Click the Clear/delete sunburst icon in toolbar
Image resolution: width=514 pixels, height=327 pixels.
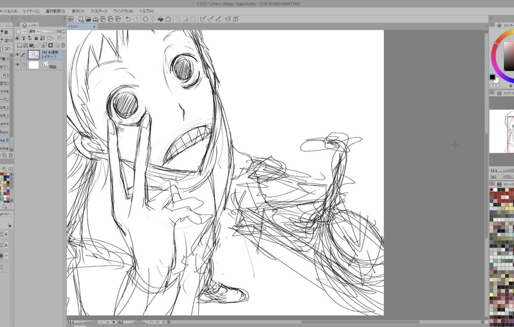[x=145, y=19]
